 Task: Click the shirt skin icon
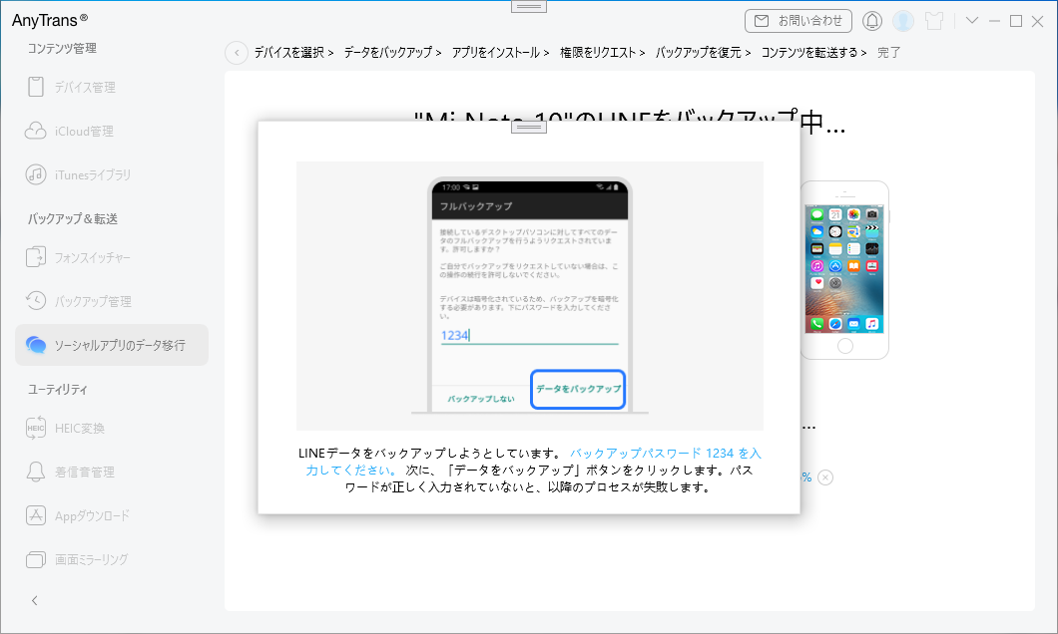tap(934, 21)
